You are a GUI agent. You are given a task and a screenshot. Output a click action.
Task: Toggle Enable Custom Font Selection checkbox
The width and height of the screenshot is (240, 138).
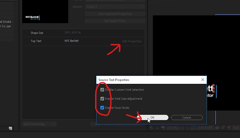click(102, 90)
